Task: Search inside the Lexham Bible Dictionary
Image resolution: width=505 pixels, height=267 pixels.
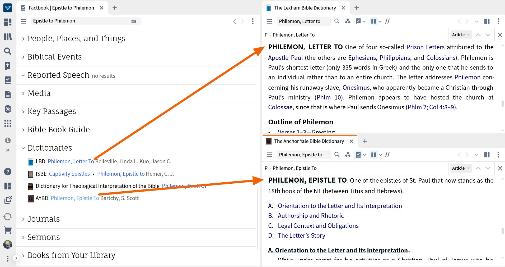Action: (x=337, y=21)
